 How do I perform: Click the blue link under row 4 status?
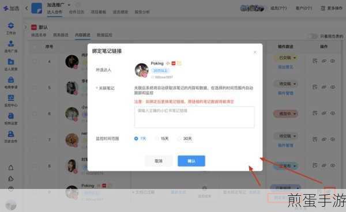[x=285, y=67]
